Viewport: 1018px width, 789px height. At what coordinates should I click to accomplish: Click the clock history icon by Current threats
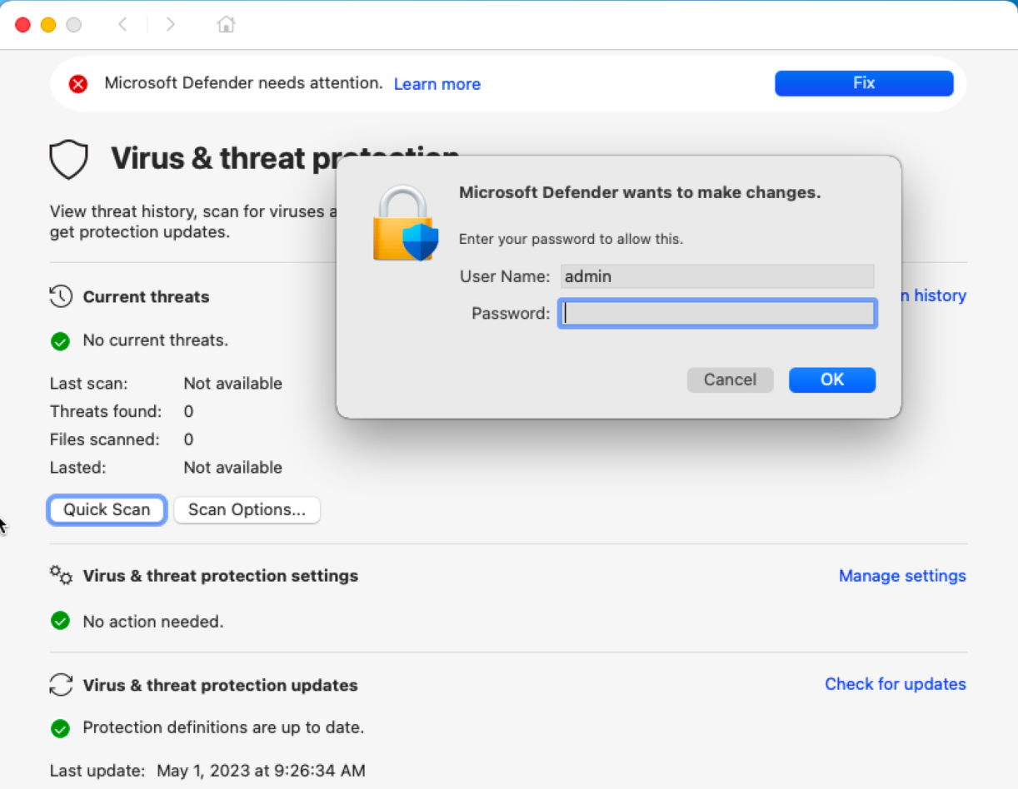coord(61,296)
